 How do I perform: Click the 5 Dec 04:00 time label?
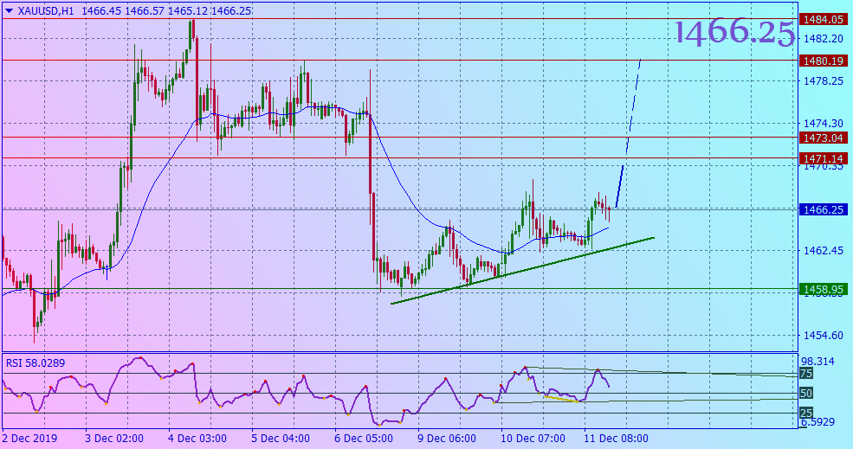click(x=281, y=438)
